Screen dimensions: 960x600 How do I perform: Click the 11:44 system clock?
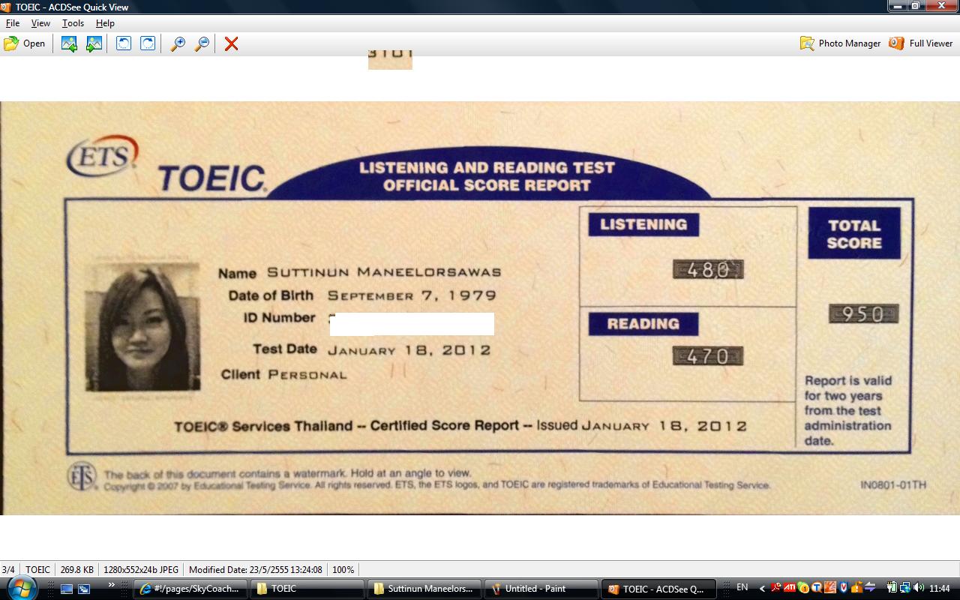[x=940, y=588]
